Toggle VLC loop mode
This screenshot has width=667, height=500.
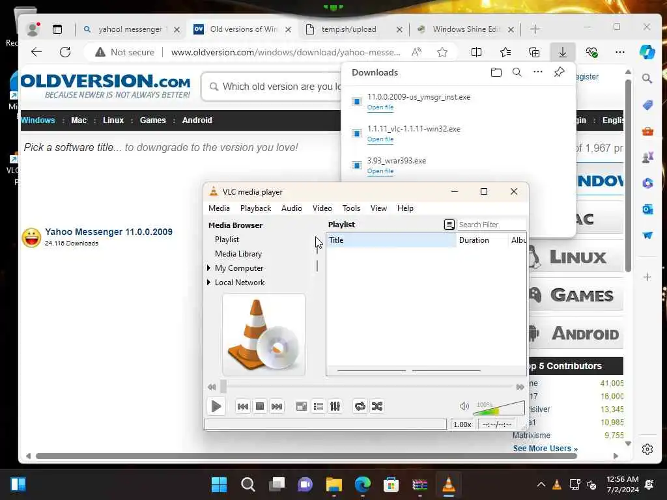coord(360,406)
